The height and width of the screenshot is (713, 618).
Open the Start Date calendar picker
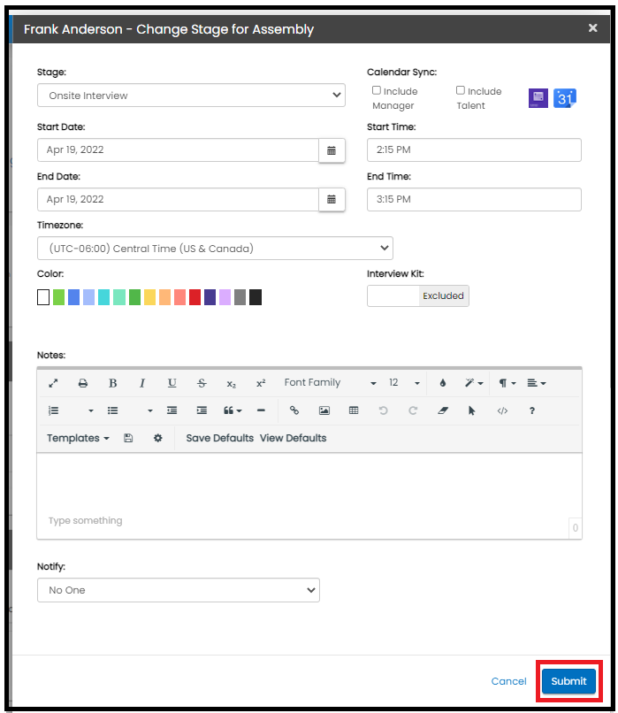(x=332, y=150)
